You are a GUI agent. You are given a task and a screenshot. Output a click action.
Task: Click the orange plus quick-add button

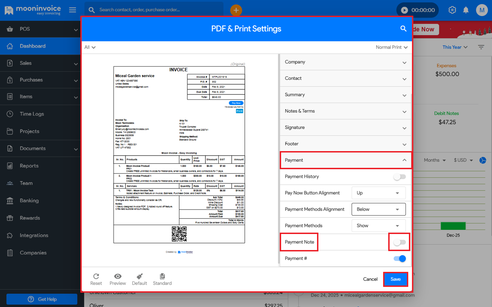click(x=236, y=10)
